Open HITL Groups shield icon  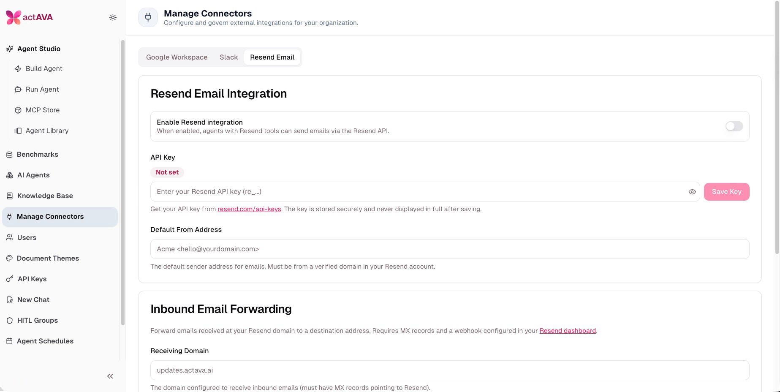[x=9, y=320]
